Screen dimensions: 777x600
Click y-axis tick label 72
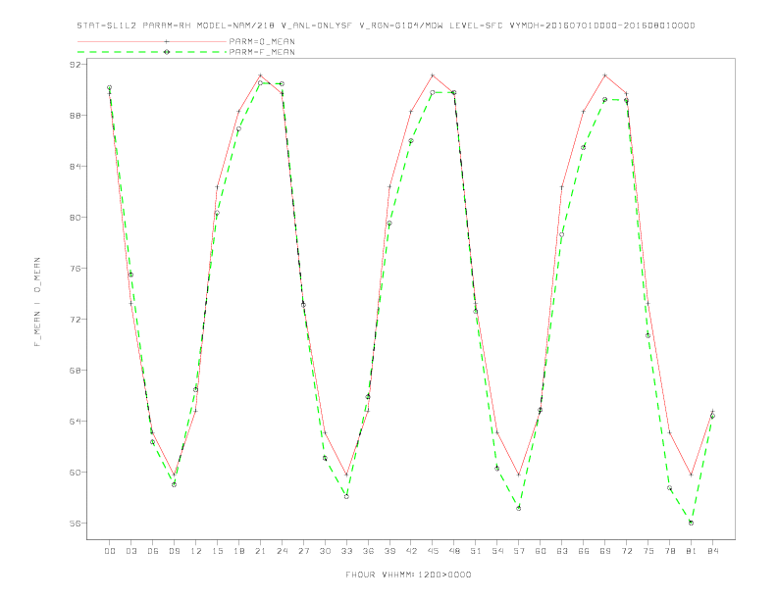click(x=78, y=320)
